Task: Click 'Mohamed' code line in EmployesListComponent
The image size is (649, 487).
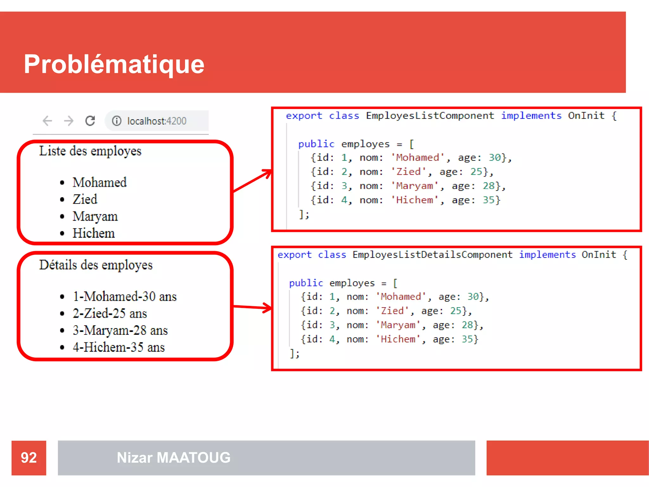Action: point(411,158)
